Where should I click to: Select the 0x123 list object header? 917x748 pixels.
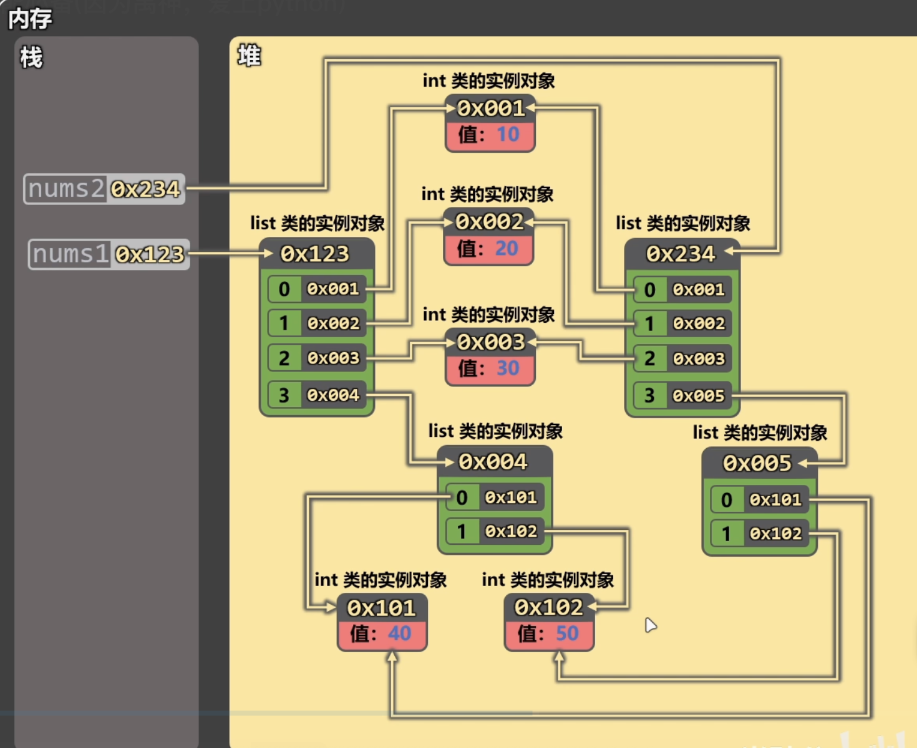click(x=316, y=254)
